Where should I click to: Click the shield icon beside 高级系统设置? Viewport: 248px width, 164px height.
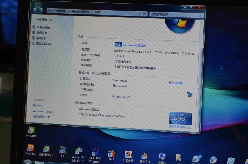click(x=33, y=43)
